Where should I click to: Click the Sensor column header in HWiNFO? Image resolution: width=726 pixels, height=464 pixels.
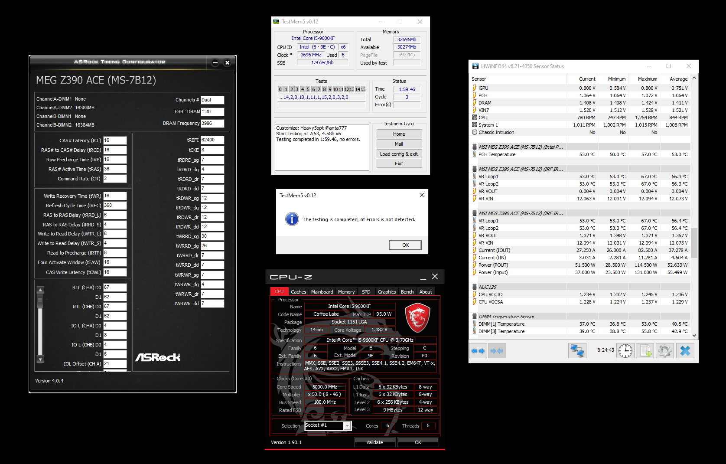518,79
